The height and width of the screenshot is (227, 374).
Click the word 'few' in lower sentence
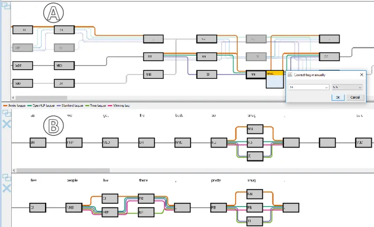tap(34, 180)
